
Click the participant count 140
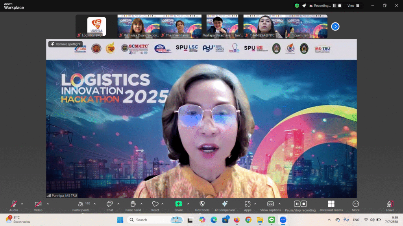click(88, 203)
